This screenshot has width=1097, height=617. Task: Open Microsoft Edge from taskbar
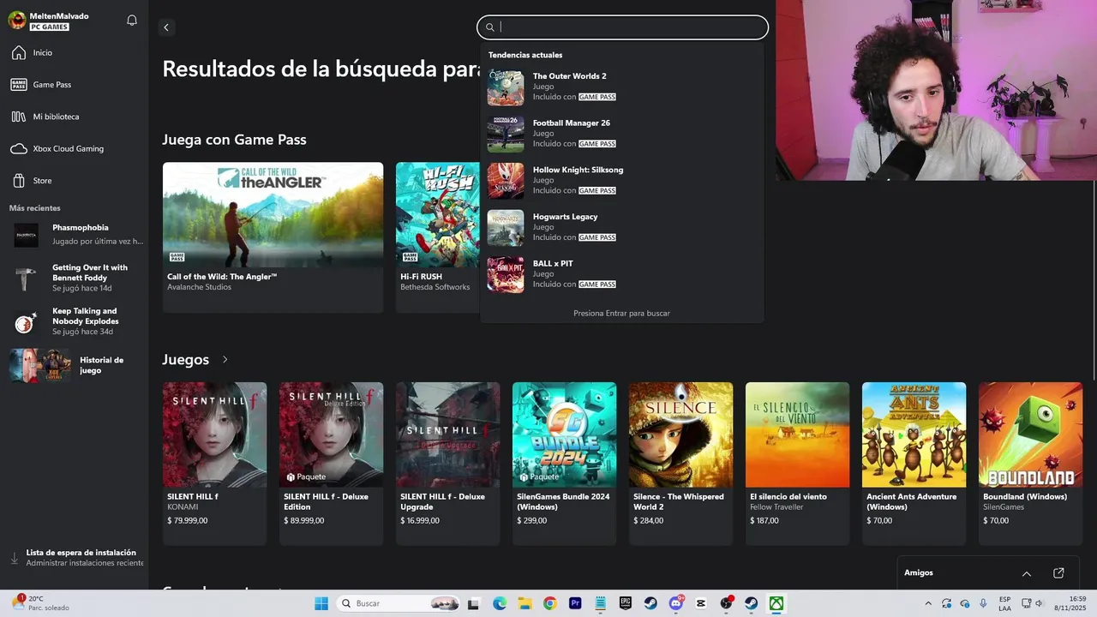click(x=500, y=603)
